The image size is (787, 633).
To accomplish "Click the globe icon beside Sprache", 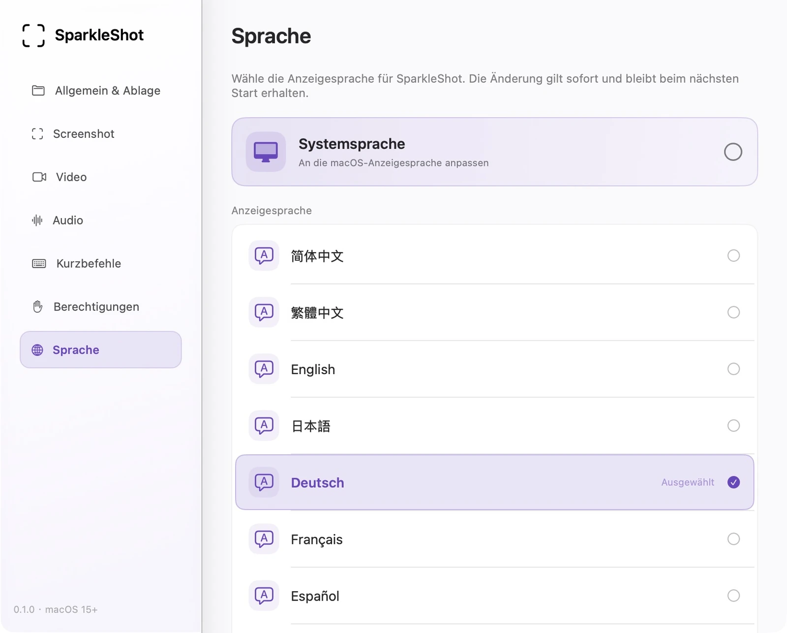I will point(37,350).
